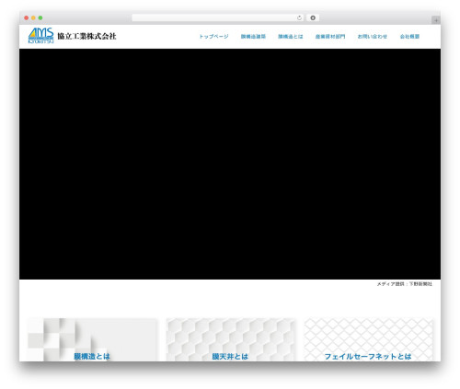460x389 pixels.
Task: Click the メディア提供：下野新聞社 caption text
Action: click(x=405, y=284)
